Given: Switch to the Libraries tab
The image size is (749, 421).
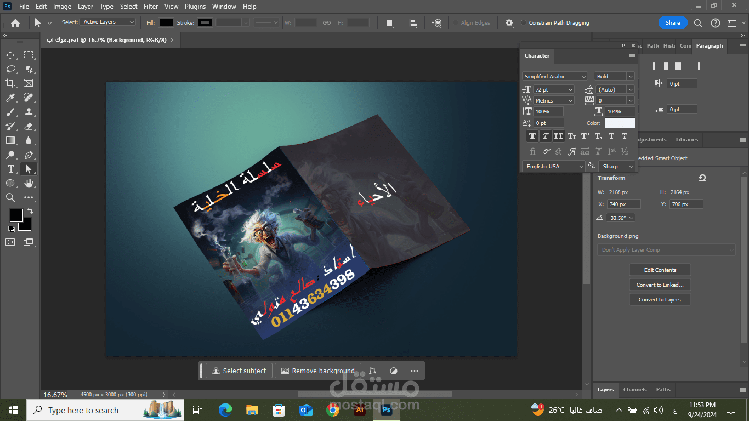Looking at the screenshot, I should coord(687,140).
